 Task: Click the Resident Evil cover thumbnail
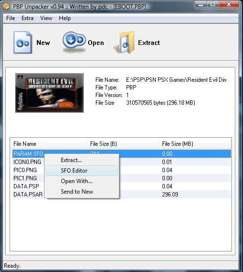pos(49,93)
